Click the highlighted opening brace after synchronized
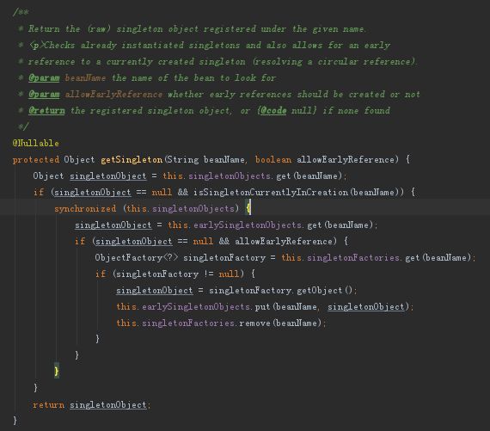This screenshot has height=431, width=490. [x=248, y=209]
